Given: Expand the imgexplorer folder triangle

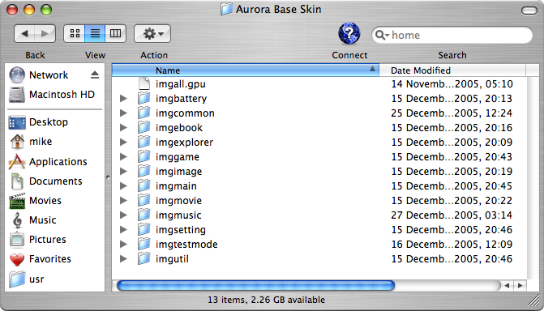Looking at the screenshot, I should [123, 143].
